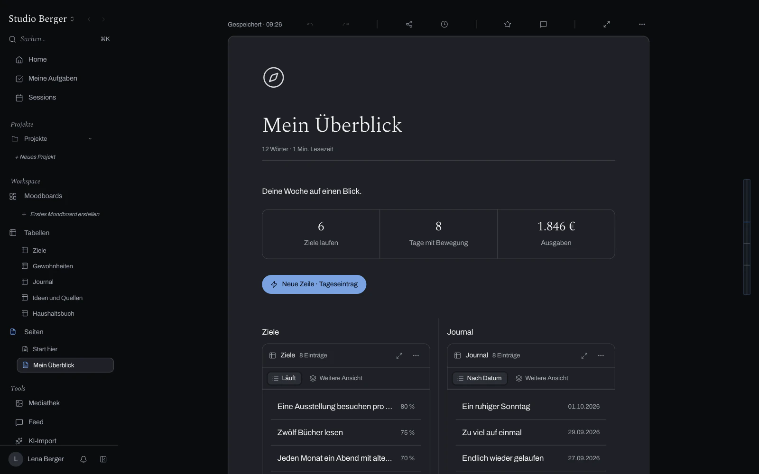This screenshot has height=474, width=759.
Task: Select the Läuft view tab
Action: click(x=284, y=378)
